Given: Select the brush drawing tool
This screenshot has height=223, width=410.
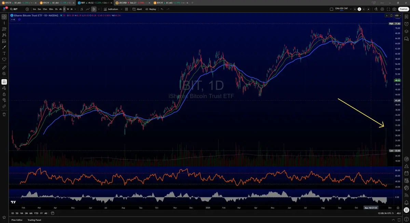Looking at the screenshot, I should 4,47.
